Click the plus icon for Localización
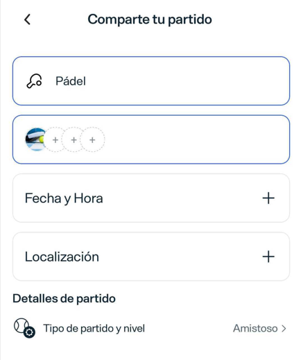Screen dimensions: 301x360 tap(268, 257)
